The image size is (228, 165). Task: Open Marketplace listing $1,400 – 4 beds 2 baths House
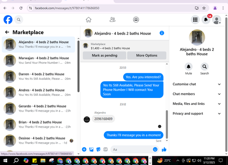click(x=110, y=48)
